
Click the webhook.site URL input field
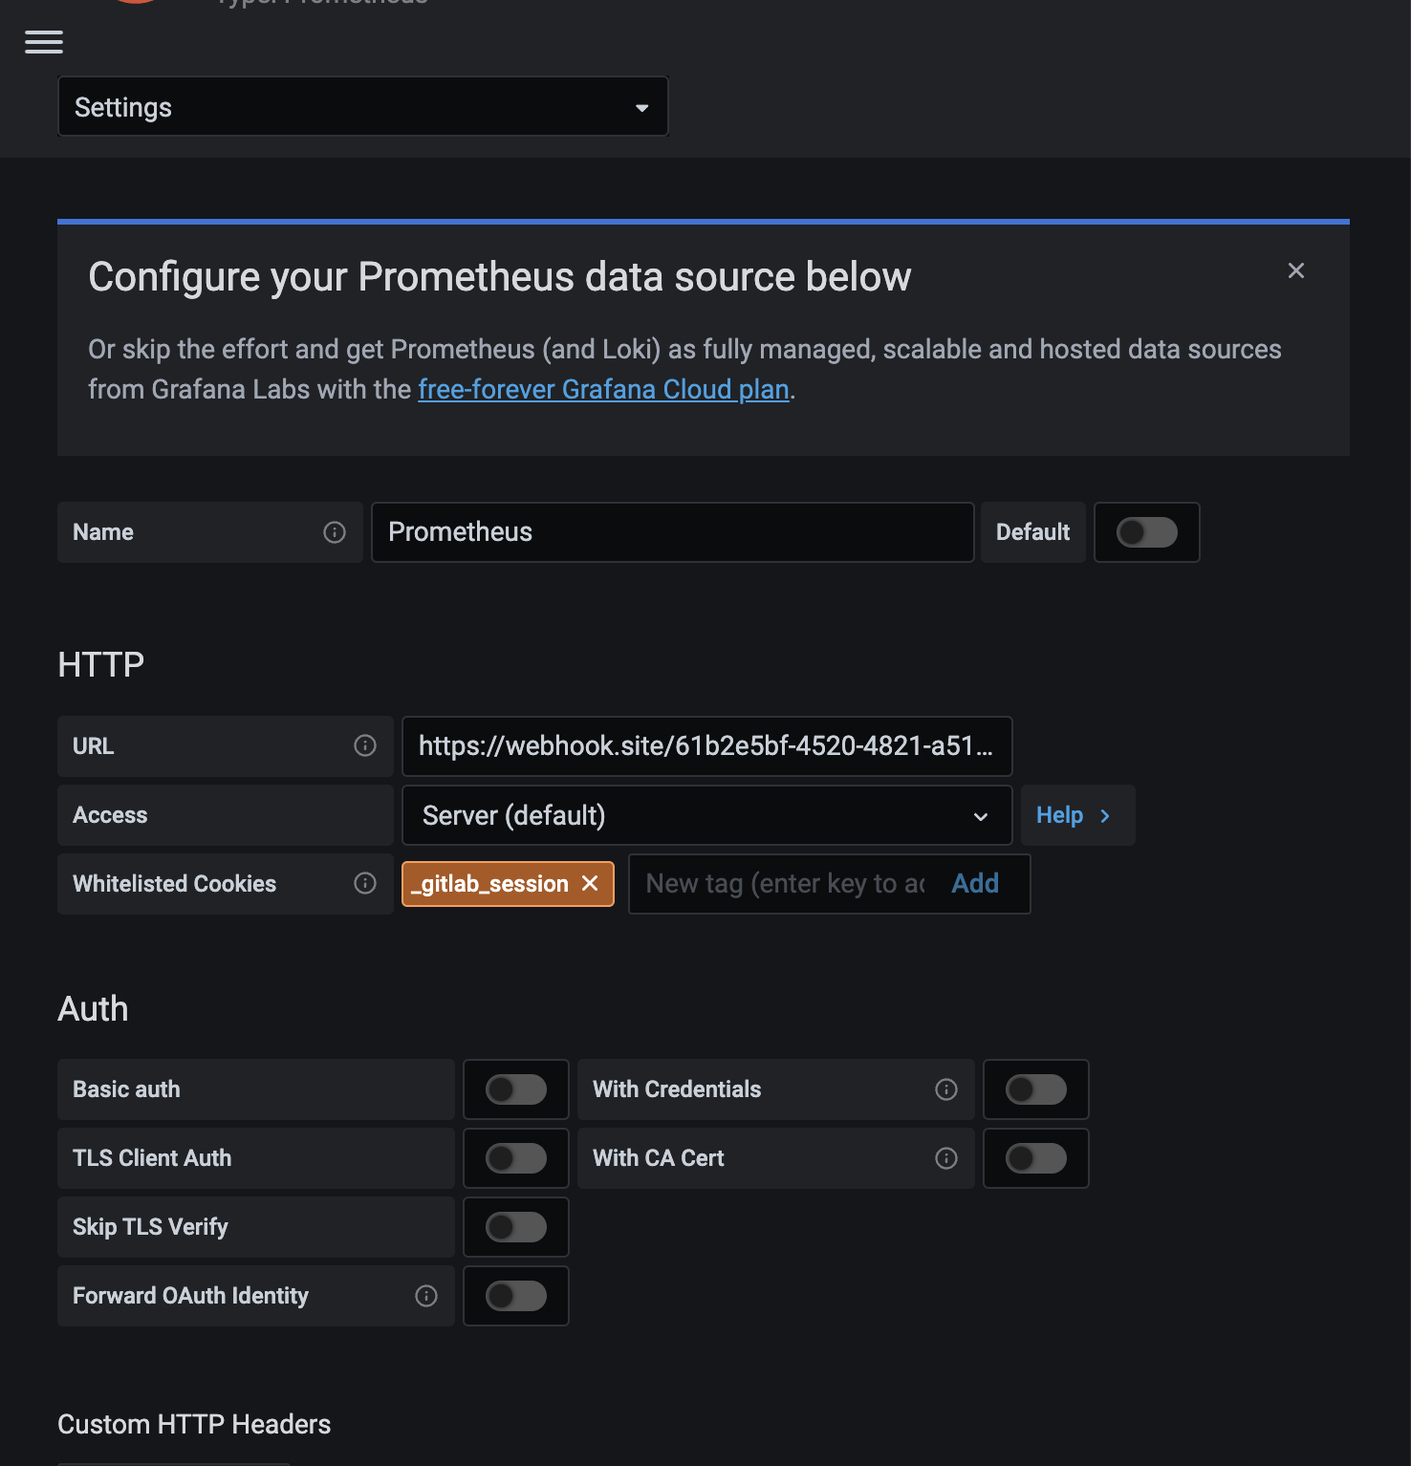[x=706, y=745]
